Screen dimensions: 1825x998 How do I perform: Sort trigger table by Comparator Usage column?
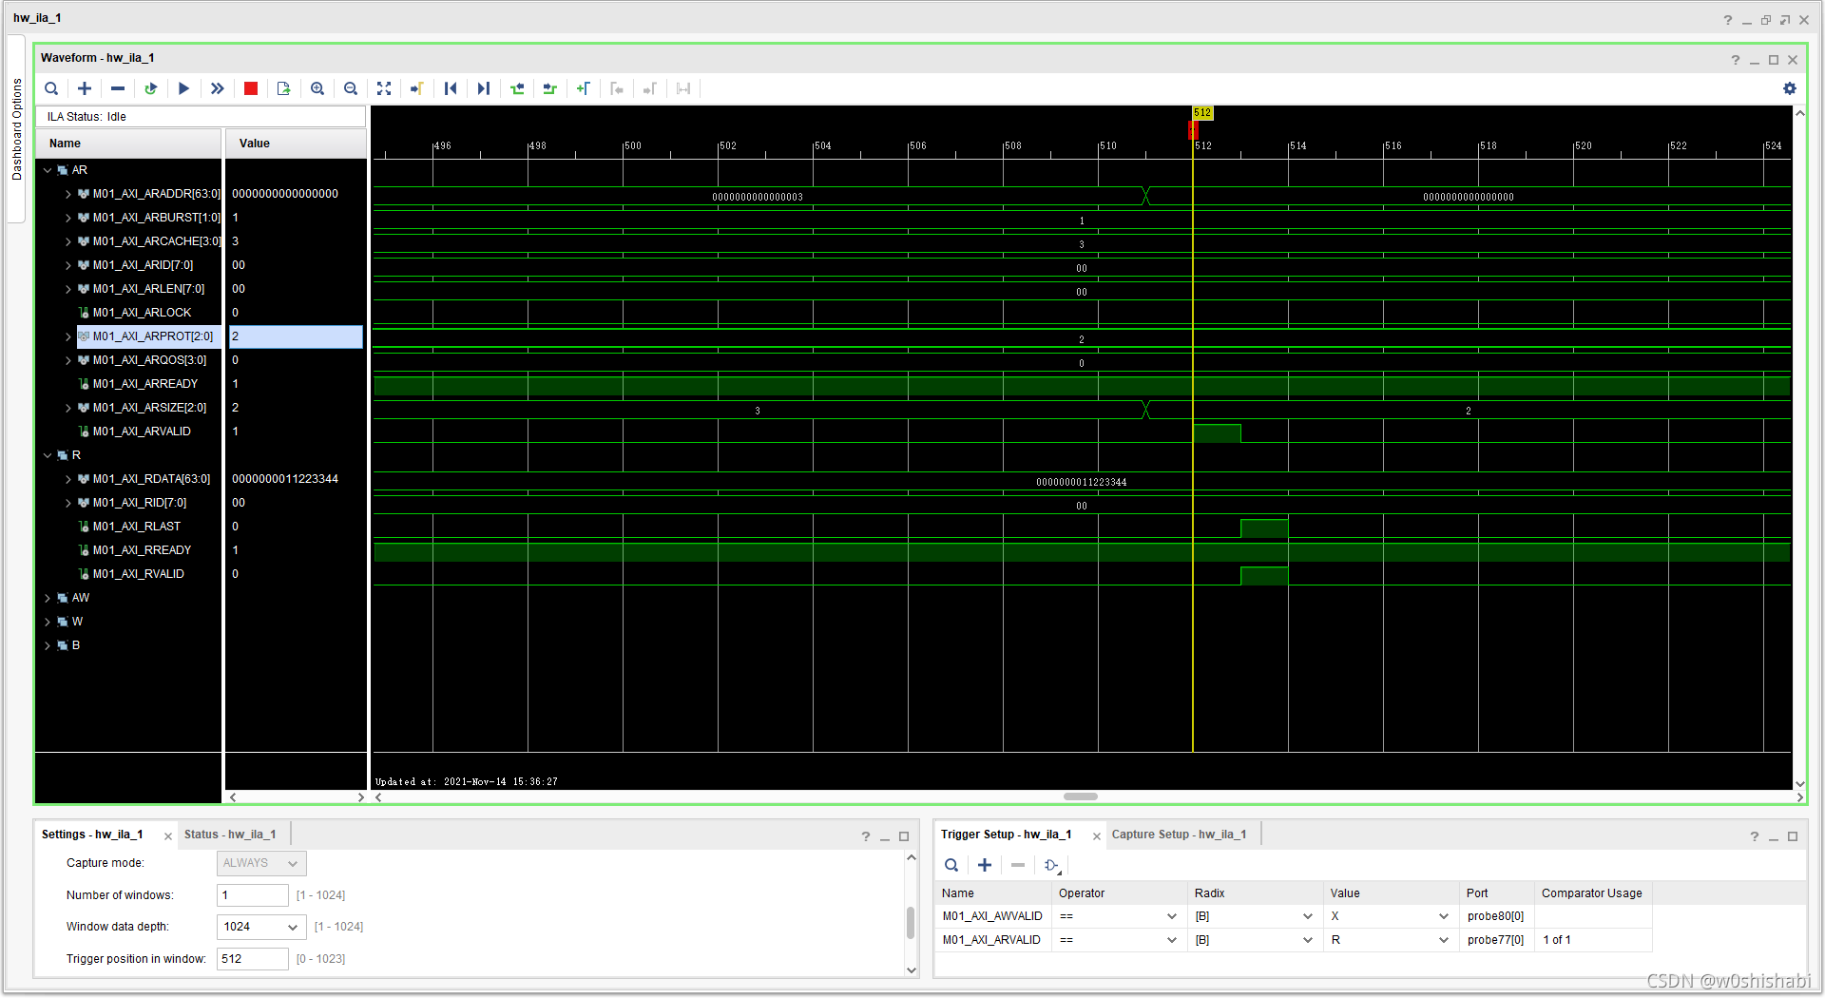point(1592,893)
